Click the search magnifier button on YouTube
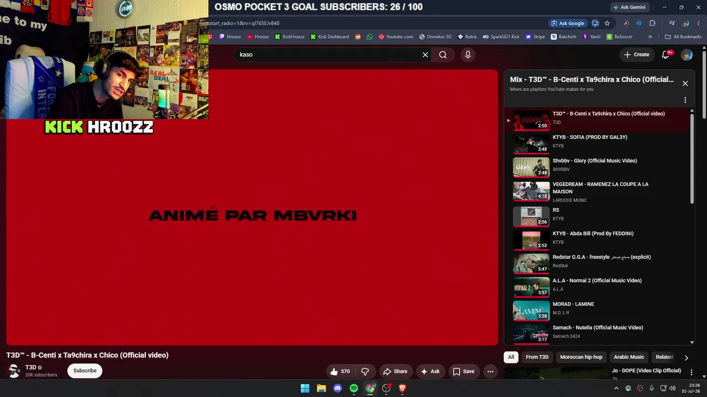The width and height of the screenshot is (707, 397). (x=443, y=55)
